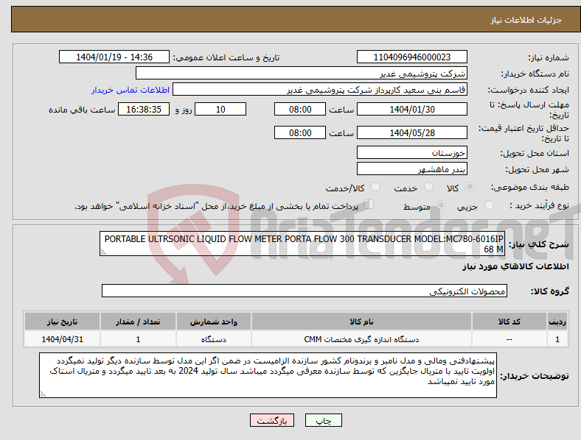Click the general description text area
The image size is (581, 440).
302,244
